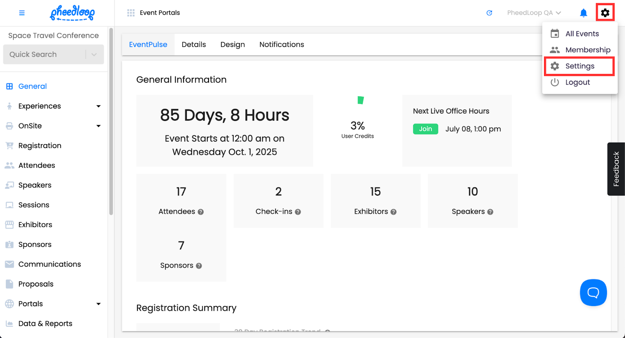Click the 15 Exhibitors stat card
625x338 pixels.
coord(375,201)
